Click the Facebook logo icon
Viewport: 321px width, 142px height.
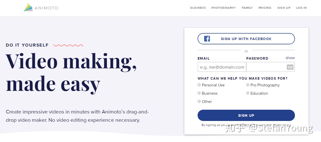[x=207, y=39]
